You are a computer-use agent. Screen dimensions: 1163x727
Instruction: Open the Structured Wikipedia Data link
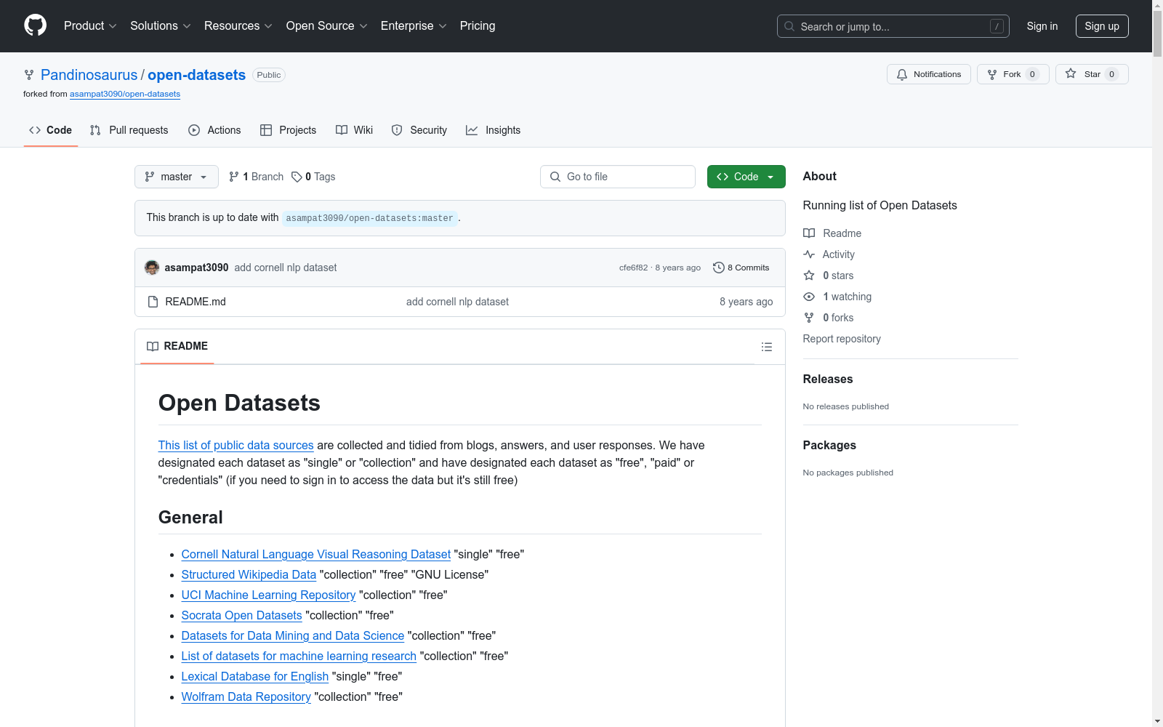[249, 574]
